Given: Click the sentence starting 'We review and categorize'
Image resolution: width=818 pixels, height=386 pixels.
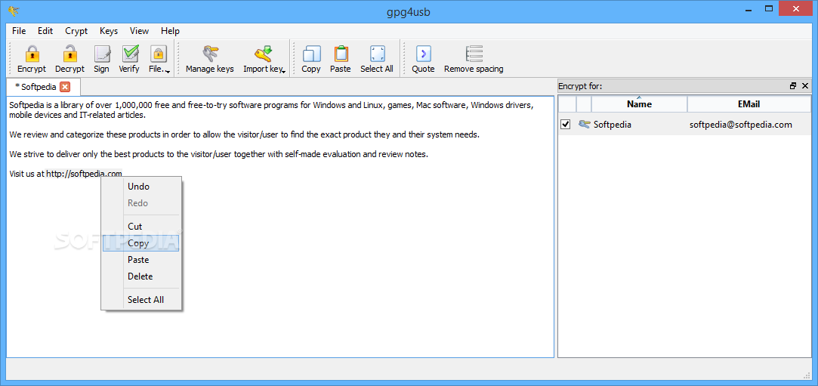Looking at the screenshot, I should (x=244, y=134).
